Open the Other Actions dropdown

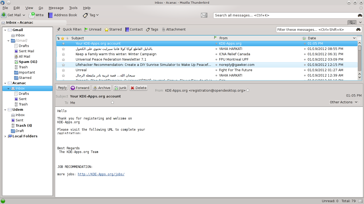(x=344, y=102)
